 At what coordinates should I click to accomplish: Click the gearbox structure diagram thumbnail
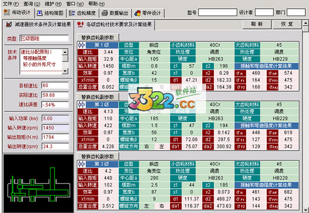(x=38, y=183)
